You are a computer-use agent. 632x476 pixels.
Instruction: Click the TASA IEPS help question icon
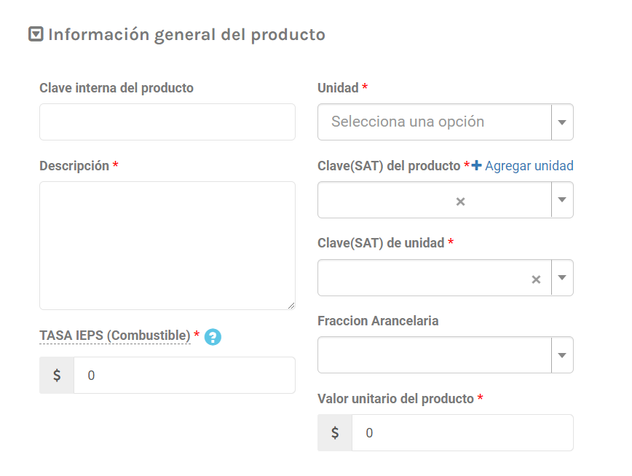[x=213, y=336]
